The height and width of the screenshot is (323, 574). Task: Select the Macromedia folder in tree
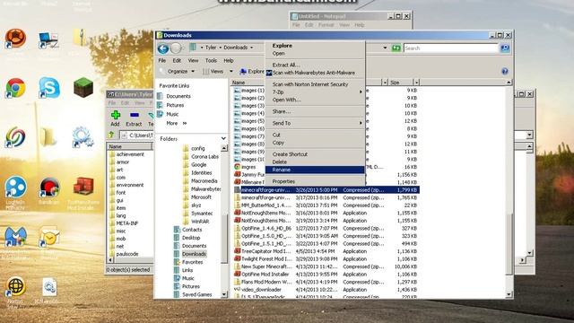[204, 181]
